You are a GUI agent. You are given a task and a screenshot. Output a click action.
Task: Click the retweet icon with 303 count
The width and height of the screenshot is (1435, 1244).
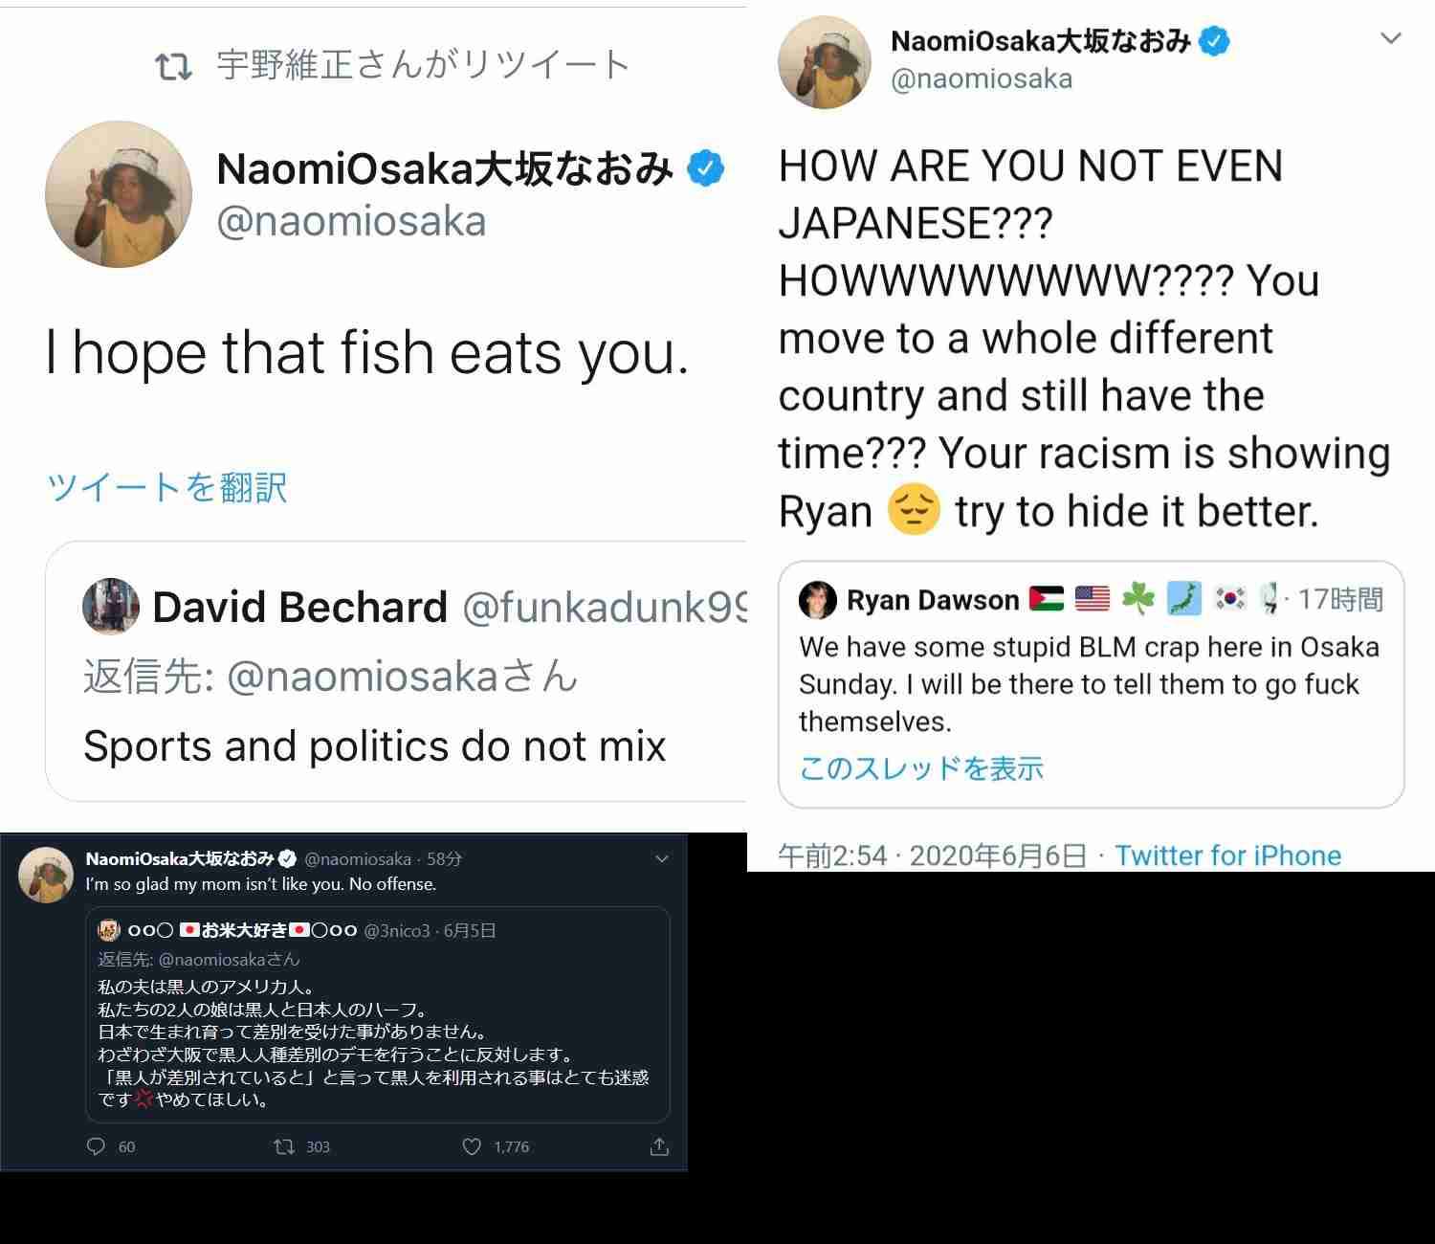(284, 1146)
